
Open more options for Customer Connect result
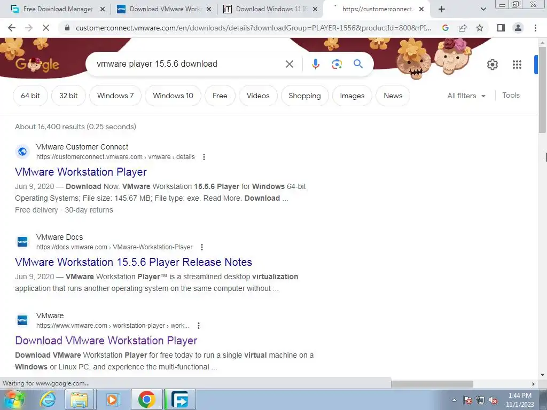[204, 157]
